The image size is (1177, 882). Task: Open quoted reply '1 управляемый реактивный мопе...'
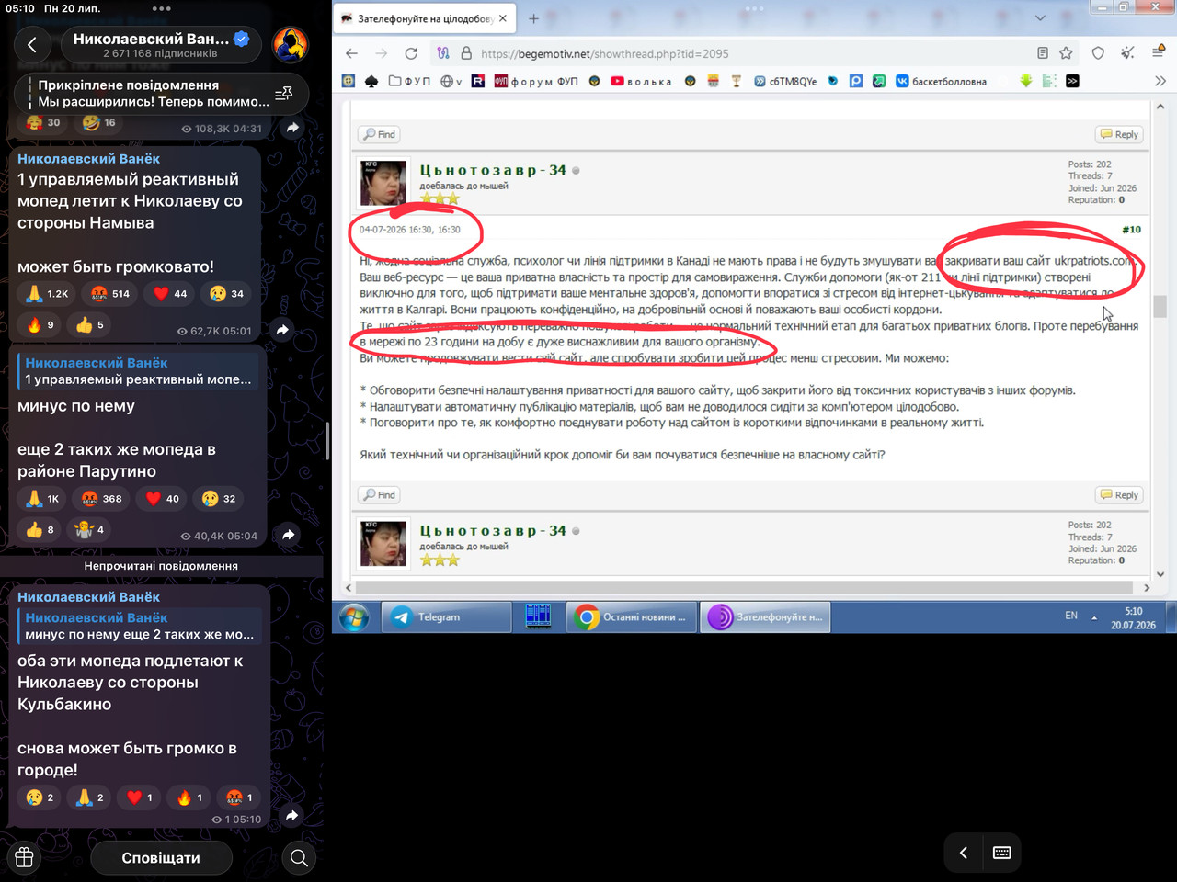(x=138, y=371)
